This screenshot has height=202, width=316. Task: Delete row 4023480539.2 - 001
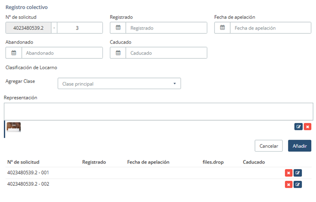pyautogui.click(x=288, y=173)
